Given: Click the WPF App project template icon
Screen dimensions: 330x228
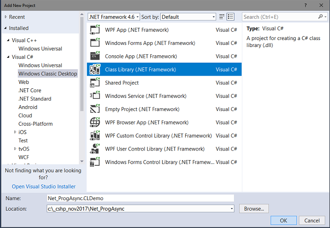Looking at the screenshot, I should tap(95, 30).
